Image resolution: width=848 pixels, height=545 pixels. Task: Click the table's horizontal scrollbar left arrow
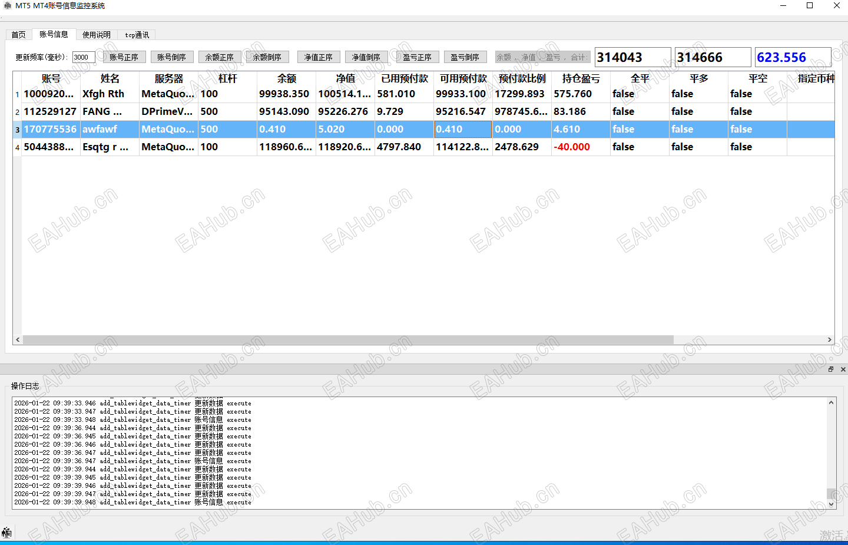[18, 340]
